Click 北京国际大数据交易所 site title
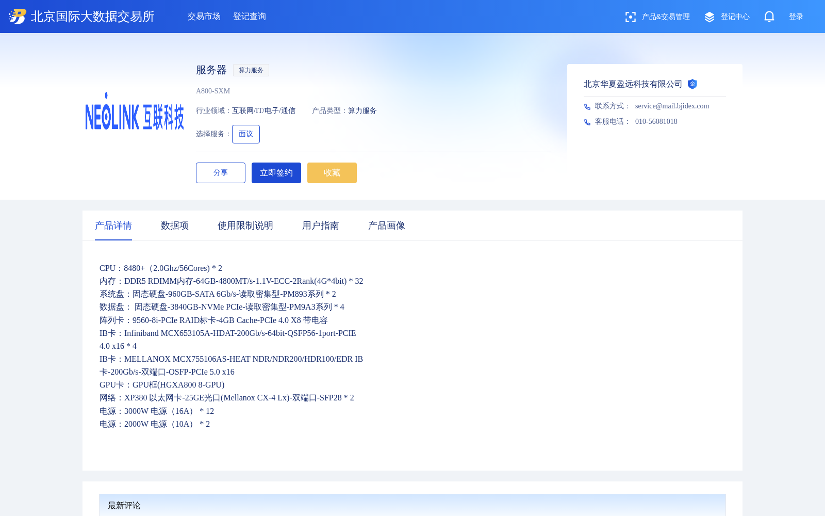Screen dimensions: 825x516 coord(93,17)
